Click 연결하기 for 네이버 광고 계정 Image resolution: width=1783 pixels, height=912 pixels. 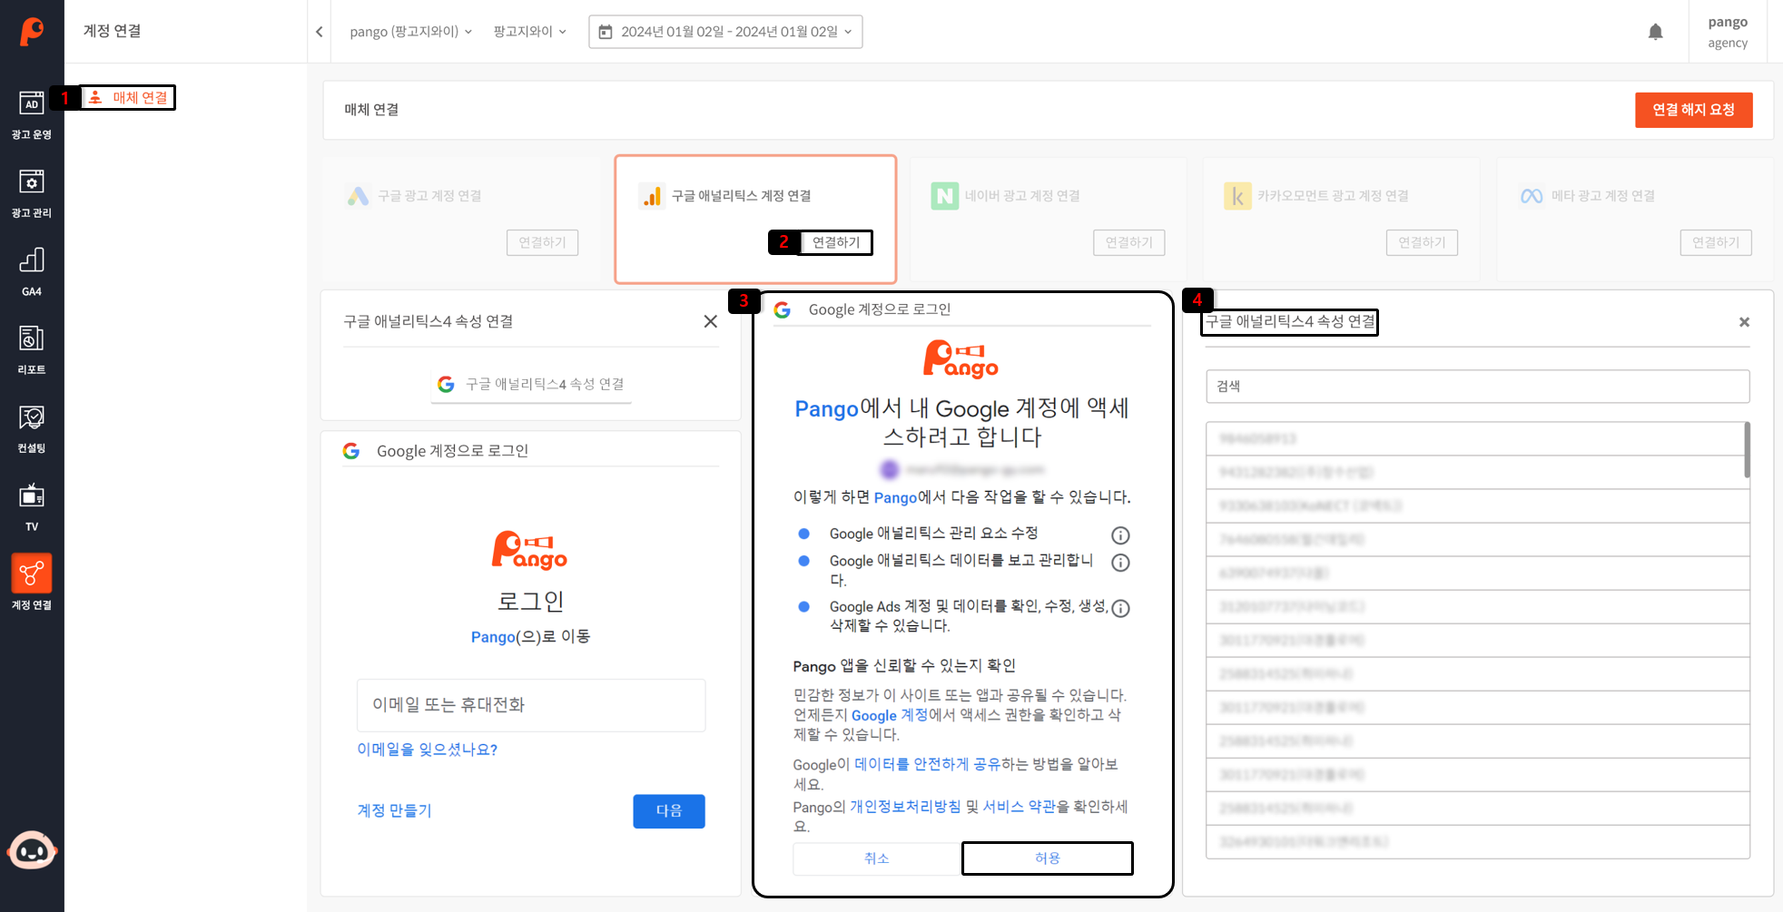pos(1128,242)
